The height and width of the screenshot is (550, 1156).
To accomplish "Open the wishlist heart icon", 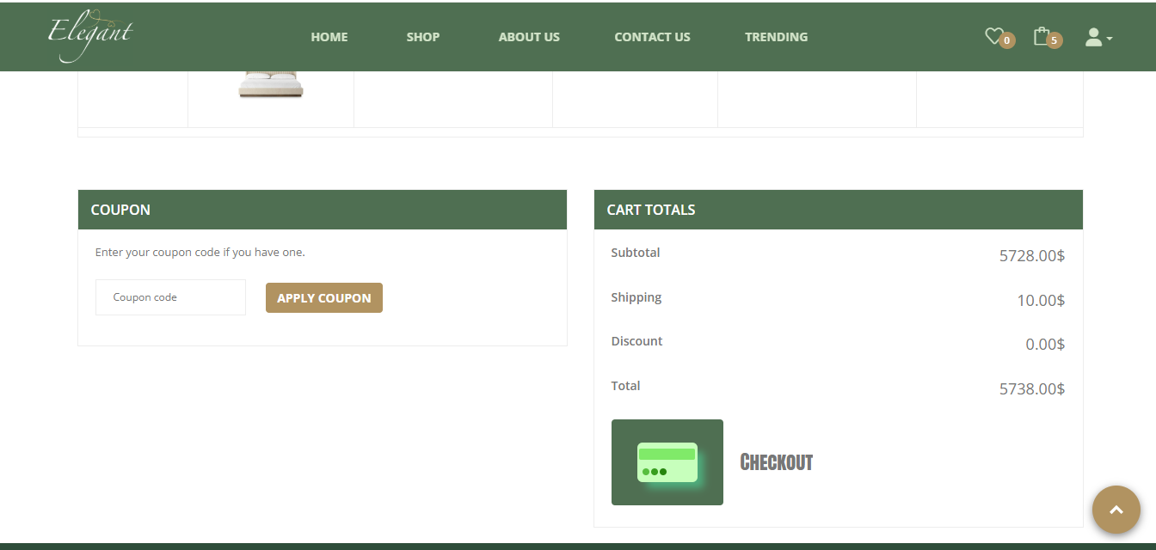I will (993, 36).
